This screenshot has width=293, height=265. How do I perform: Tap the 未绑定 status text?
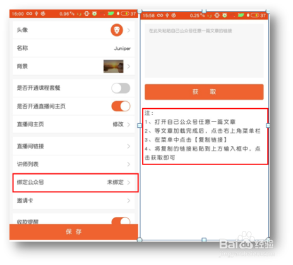click(116, 182)
